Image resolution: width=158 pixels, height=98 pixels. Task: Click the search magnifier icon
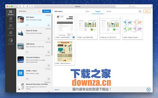pos(130,6)
